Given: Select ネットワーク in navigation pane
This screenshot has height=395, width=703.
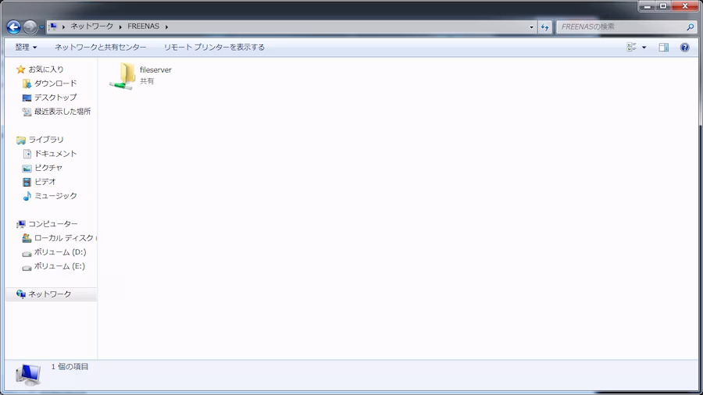Looking at the screenshot, I should (x=50, y=294).
